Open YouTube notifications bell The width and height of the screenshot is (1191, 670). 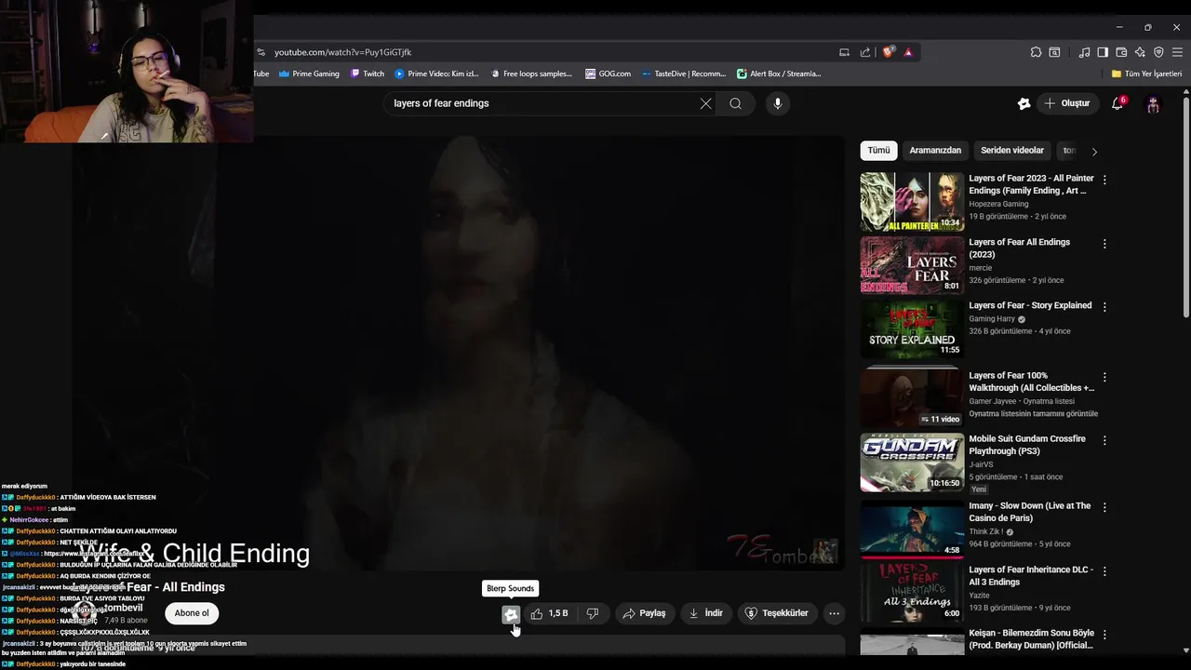tap(1117, 103)
